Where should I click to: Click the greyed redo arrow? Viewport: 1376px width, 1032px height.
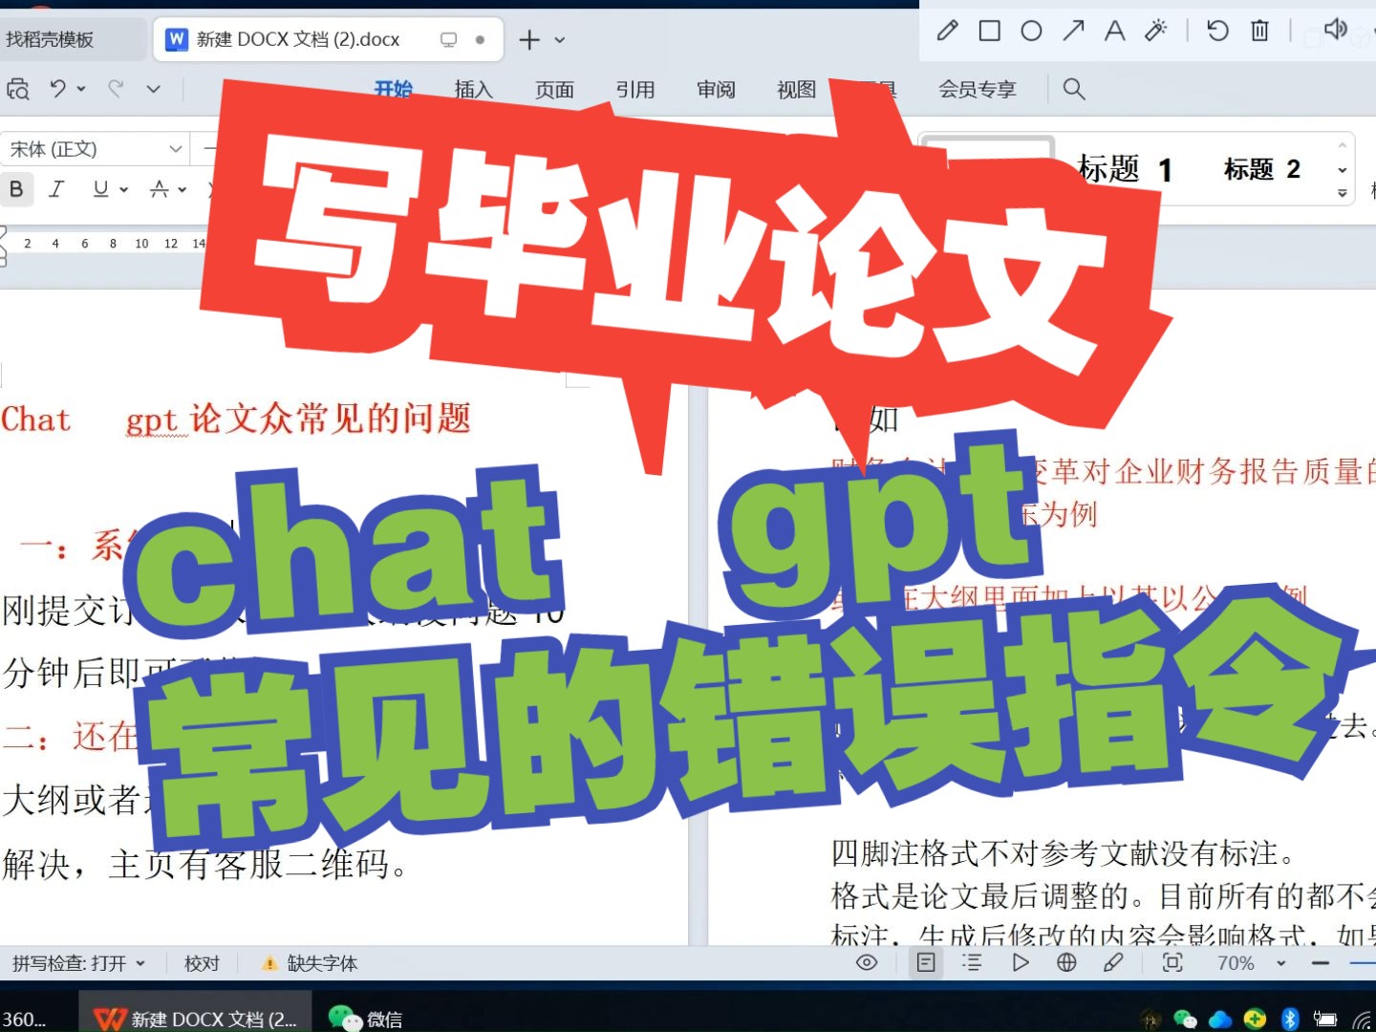pyautogui.click(x=116, y=89)
